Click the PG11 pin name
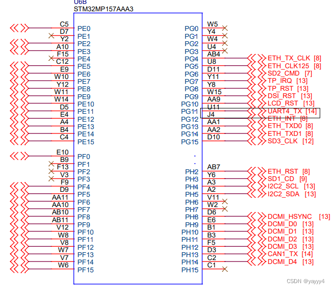The height and width of the screenshot is (289, 332). pyautogui.click(x=189, y=111)
